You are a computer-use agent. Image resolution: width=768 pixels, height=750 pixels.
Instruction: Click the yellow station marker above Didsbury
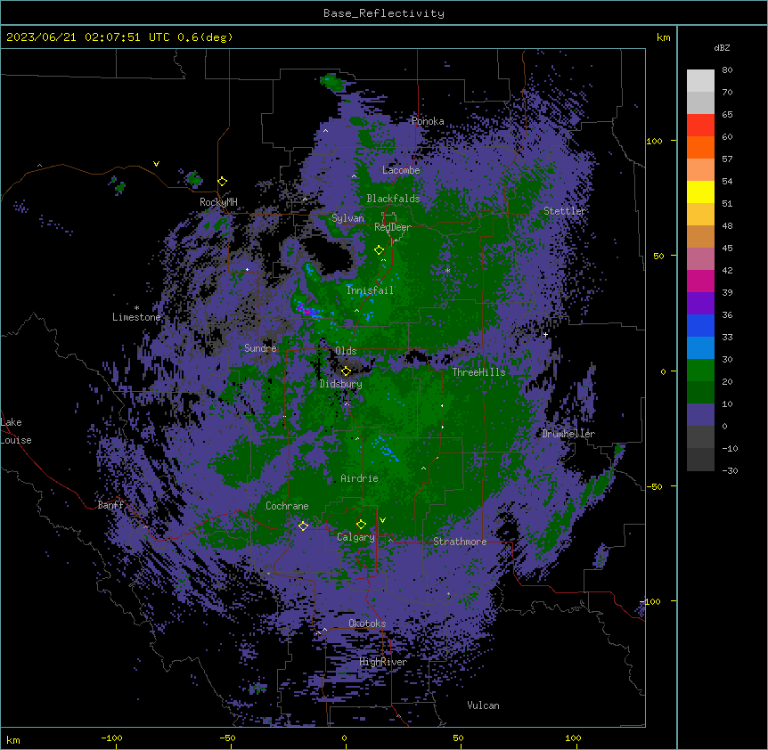click(346, 371)
